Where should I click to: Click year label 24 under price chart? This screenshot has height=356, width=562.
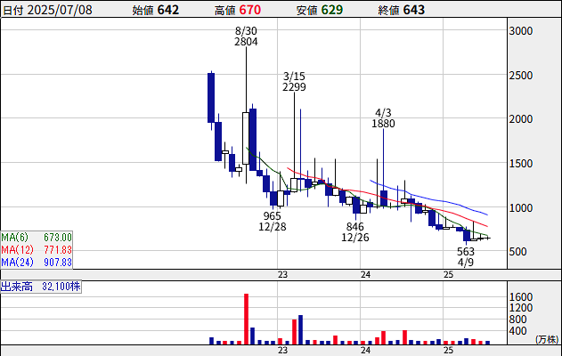365,275
